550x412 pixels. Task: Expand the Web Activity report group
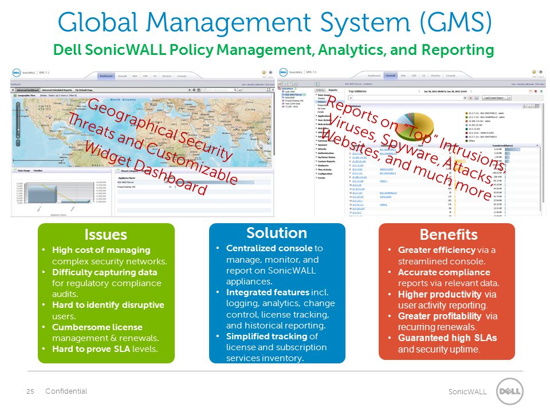click(317, 124)
